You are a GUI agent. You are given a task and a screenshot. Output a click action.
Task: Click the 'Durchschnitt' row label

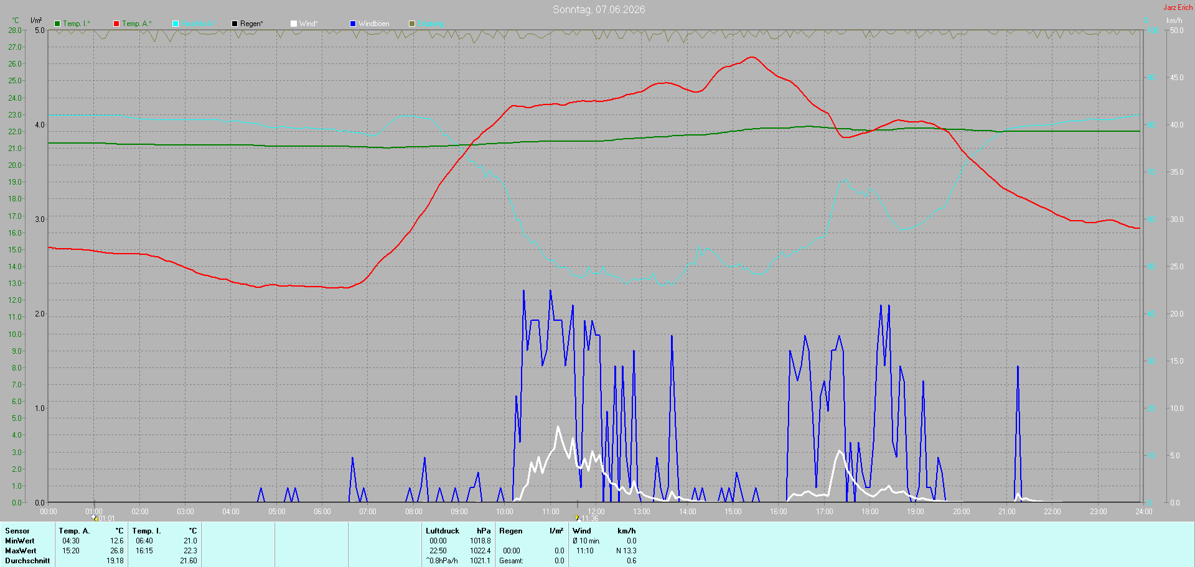27,561
